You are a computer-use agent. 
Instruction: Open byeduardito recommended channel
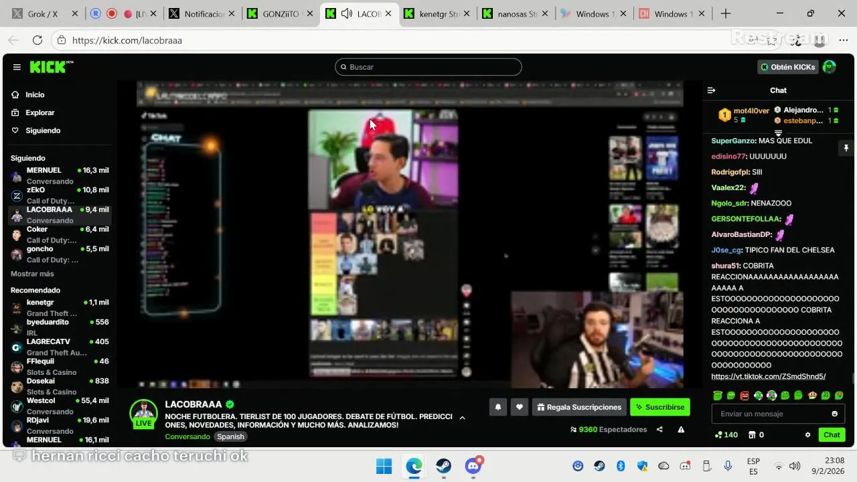tap(59, 327)
